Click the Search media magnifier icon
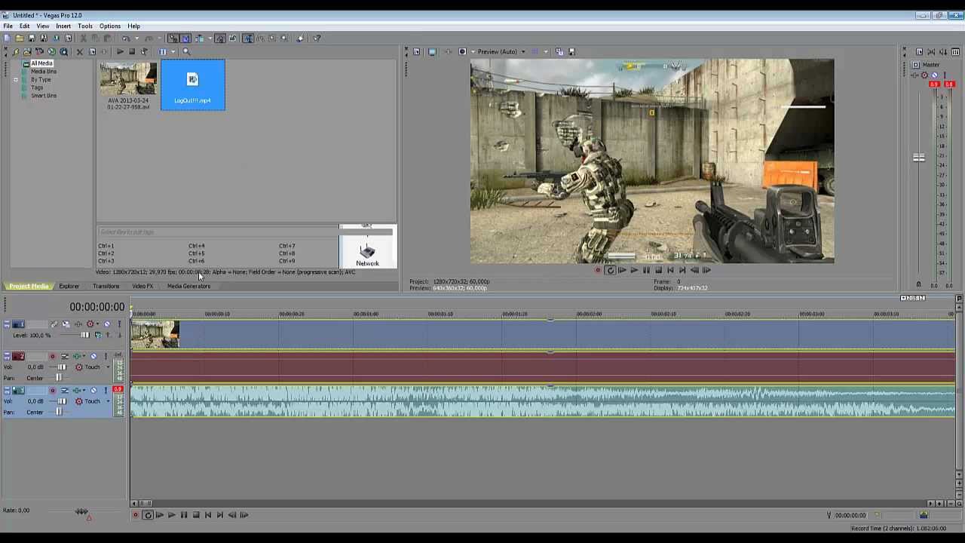Screen dimensions: 965x543 click(186, 52)
